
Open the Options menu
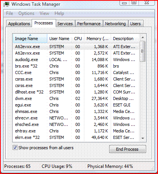[x=26, y=13]
